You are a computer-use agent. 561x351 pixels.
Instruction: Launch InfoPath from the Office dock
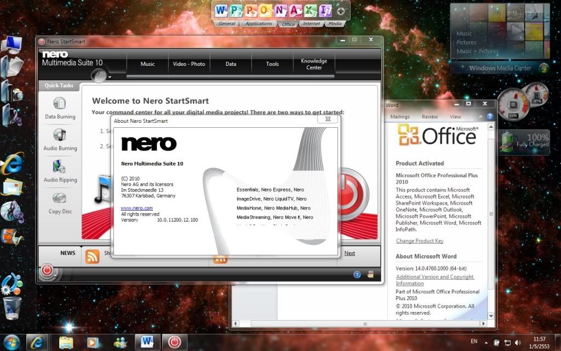[x=325, y=11]
